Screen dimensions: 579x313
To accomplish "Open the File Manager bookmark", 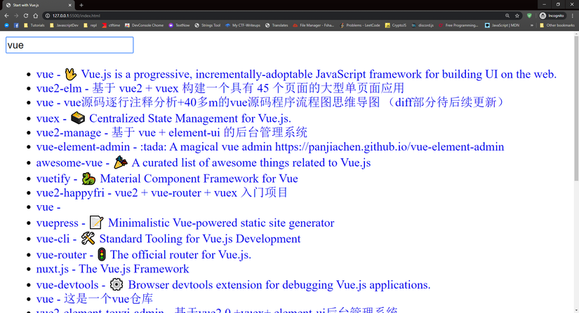I will pyautogui.click(x=314, y=25).
